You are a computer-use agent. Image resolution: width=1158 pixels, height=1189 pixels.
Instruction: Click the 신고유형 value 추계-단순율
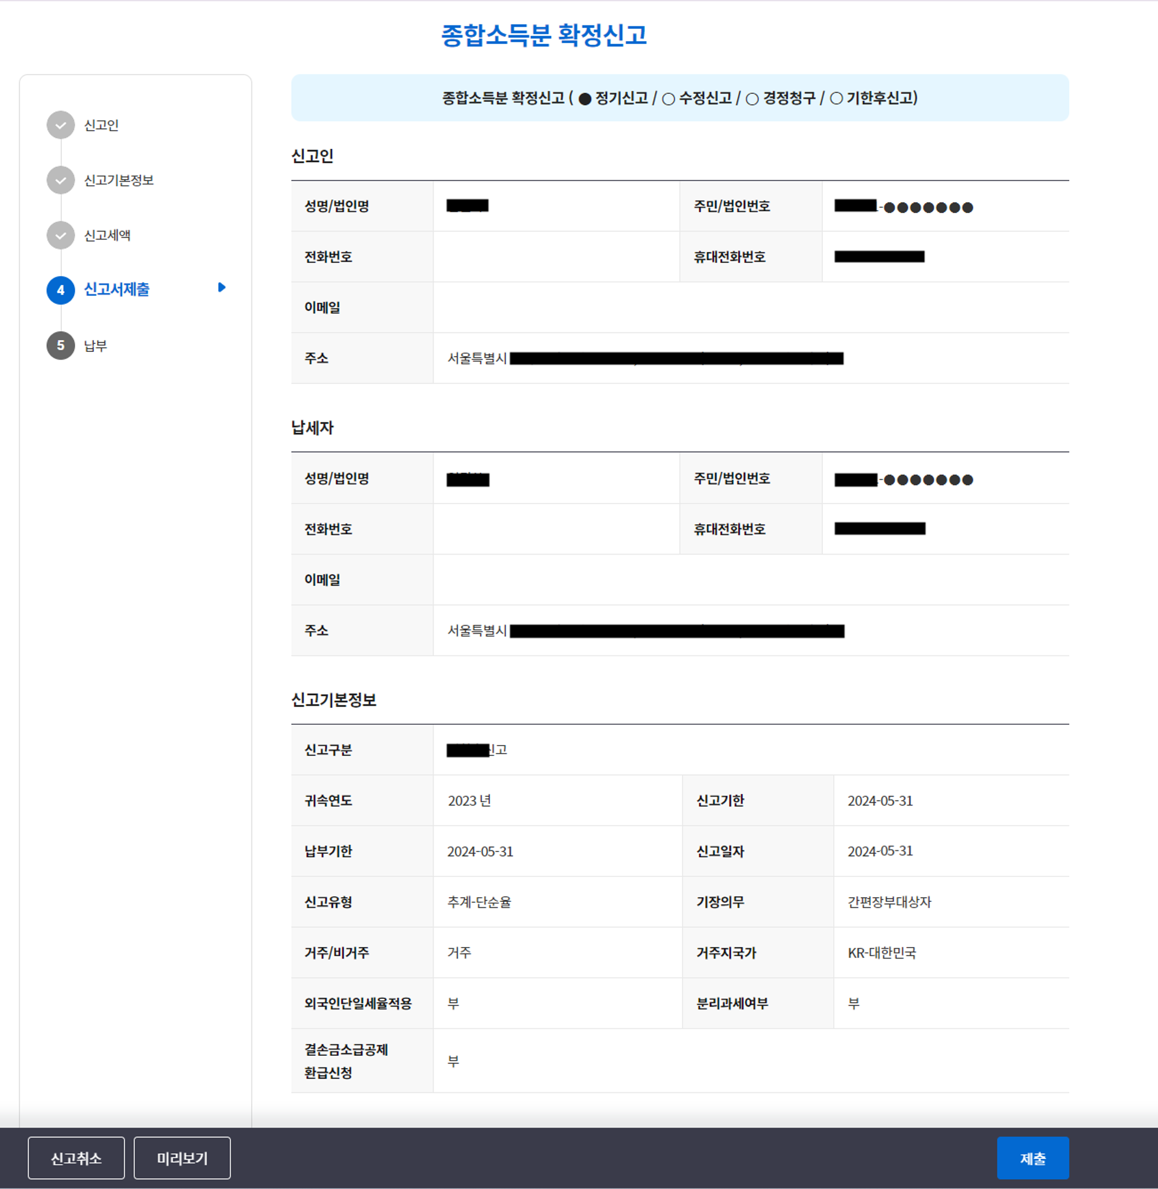click(479, 902)
